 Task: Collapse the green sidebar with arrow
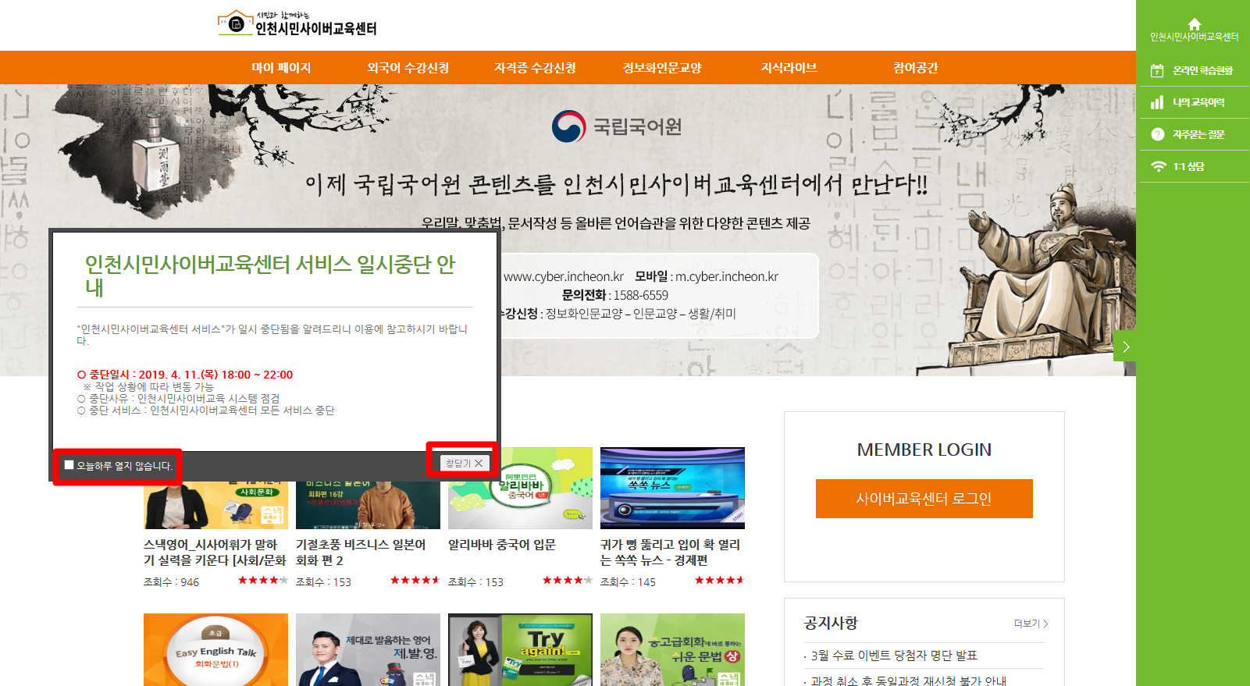[x=1125, y=347]
